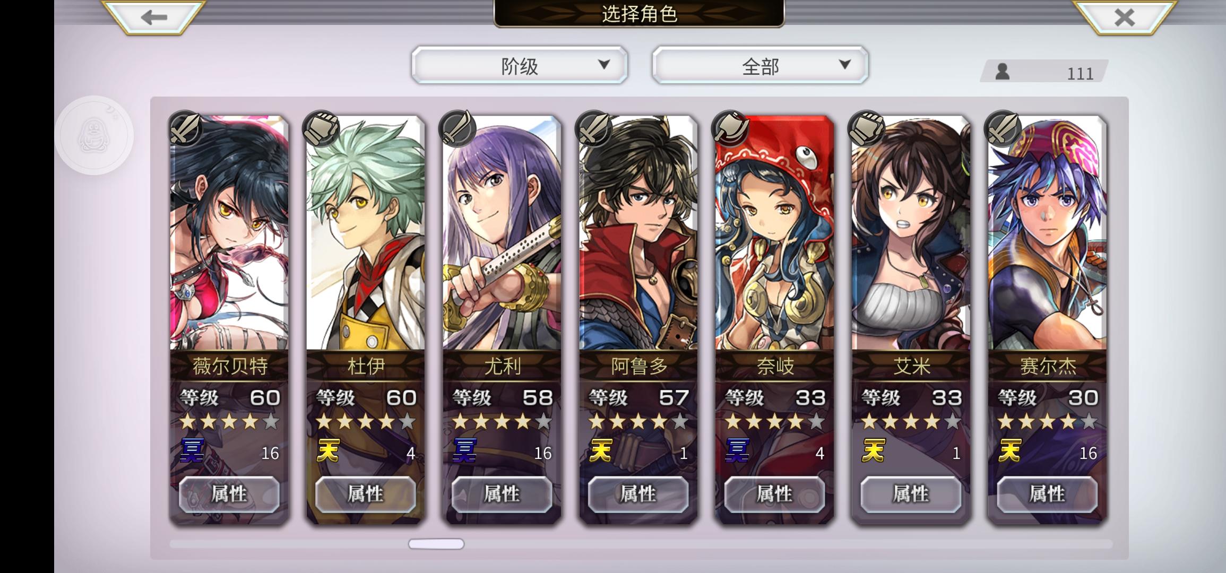This screenshot has width=1226, height=573.
Task: Open 属性 for 阿鲁多
Action: coord(638,494)
